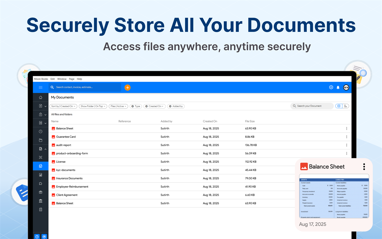The image size is (382, 239).
Task: Click the File Size column header
Action: (250, 121)
